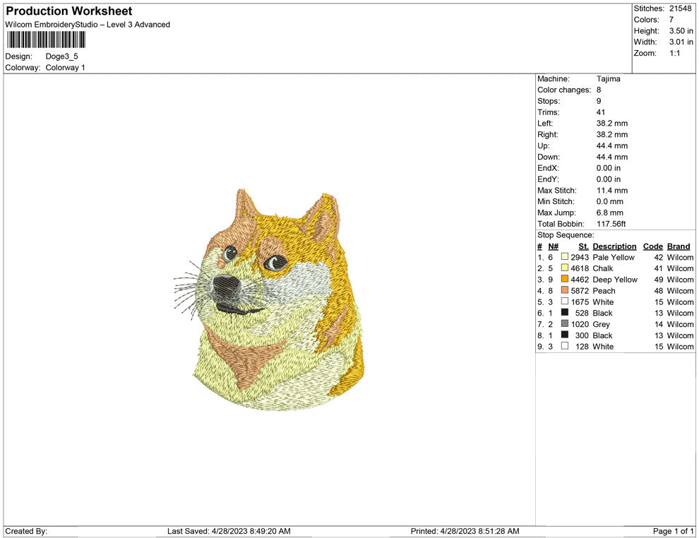The image size is (699, 538).
Task: Click the Max Jump value 6.8 mm
Action: (x=610, y=213)
